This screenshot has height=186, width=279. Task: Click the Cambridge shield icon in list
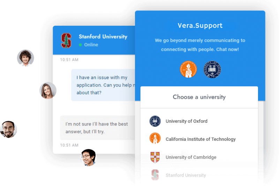(x=155, y=157)
